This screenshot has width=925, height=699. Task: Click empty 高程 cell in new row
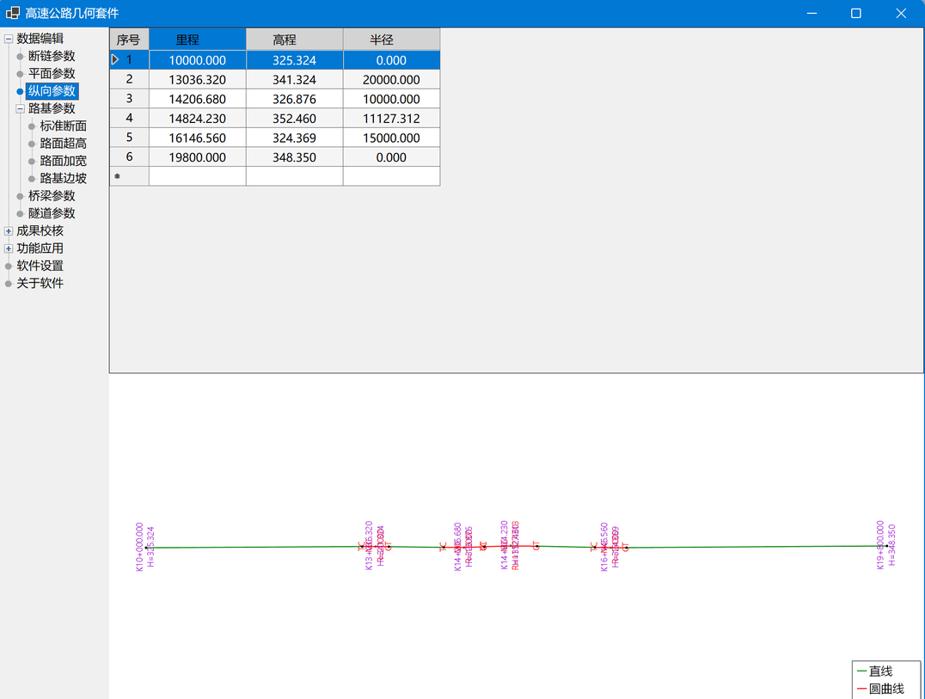coord(294,176)
